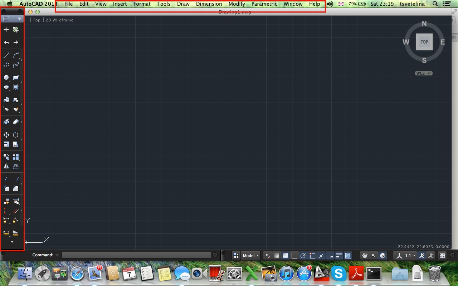This screenshot has width=458, height=286.
Task: Select the Polyline tool
Action: click(x=6, y=65)
